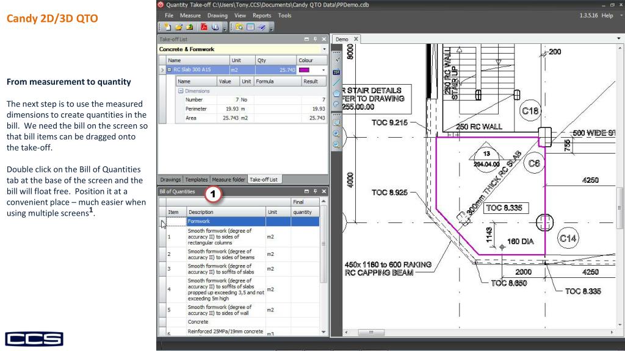Open the Measure menu
This screenshot has width=625, height=351.
(190, 15)
